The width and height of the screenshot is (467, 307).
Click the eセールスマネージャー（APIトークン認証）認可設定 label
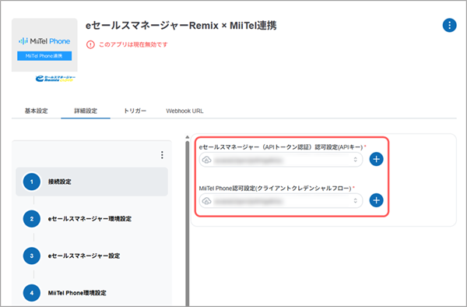(281, 147)
